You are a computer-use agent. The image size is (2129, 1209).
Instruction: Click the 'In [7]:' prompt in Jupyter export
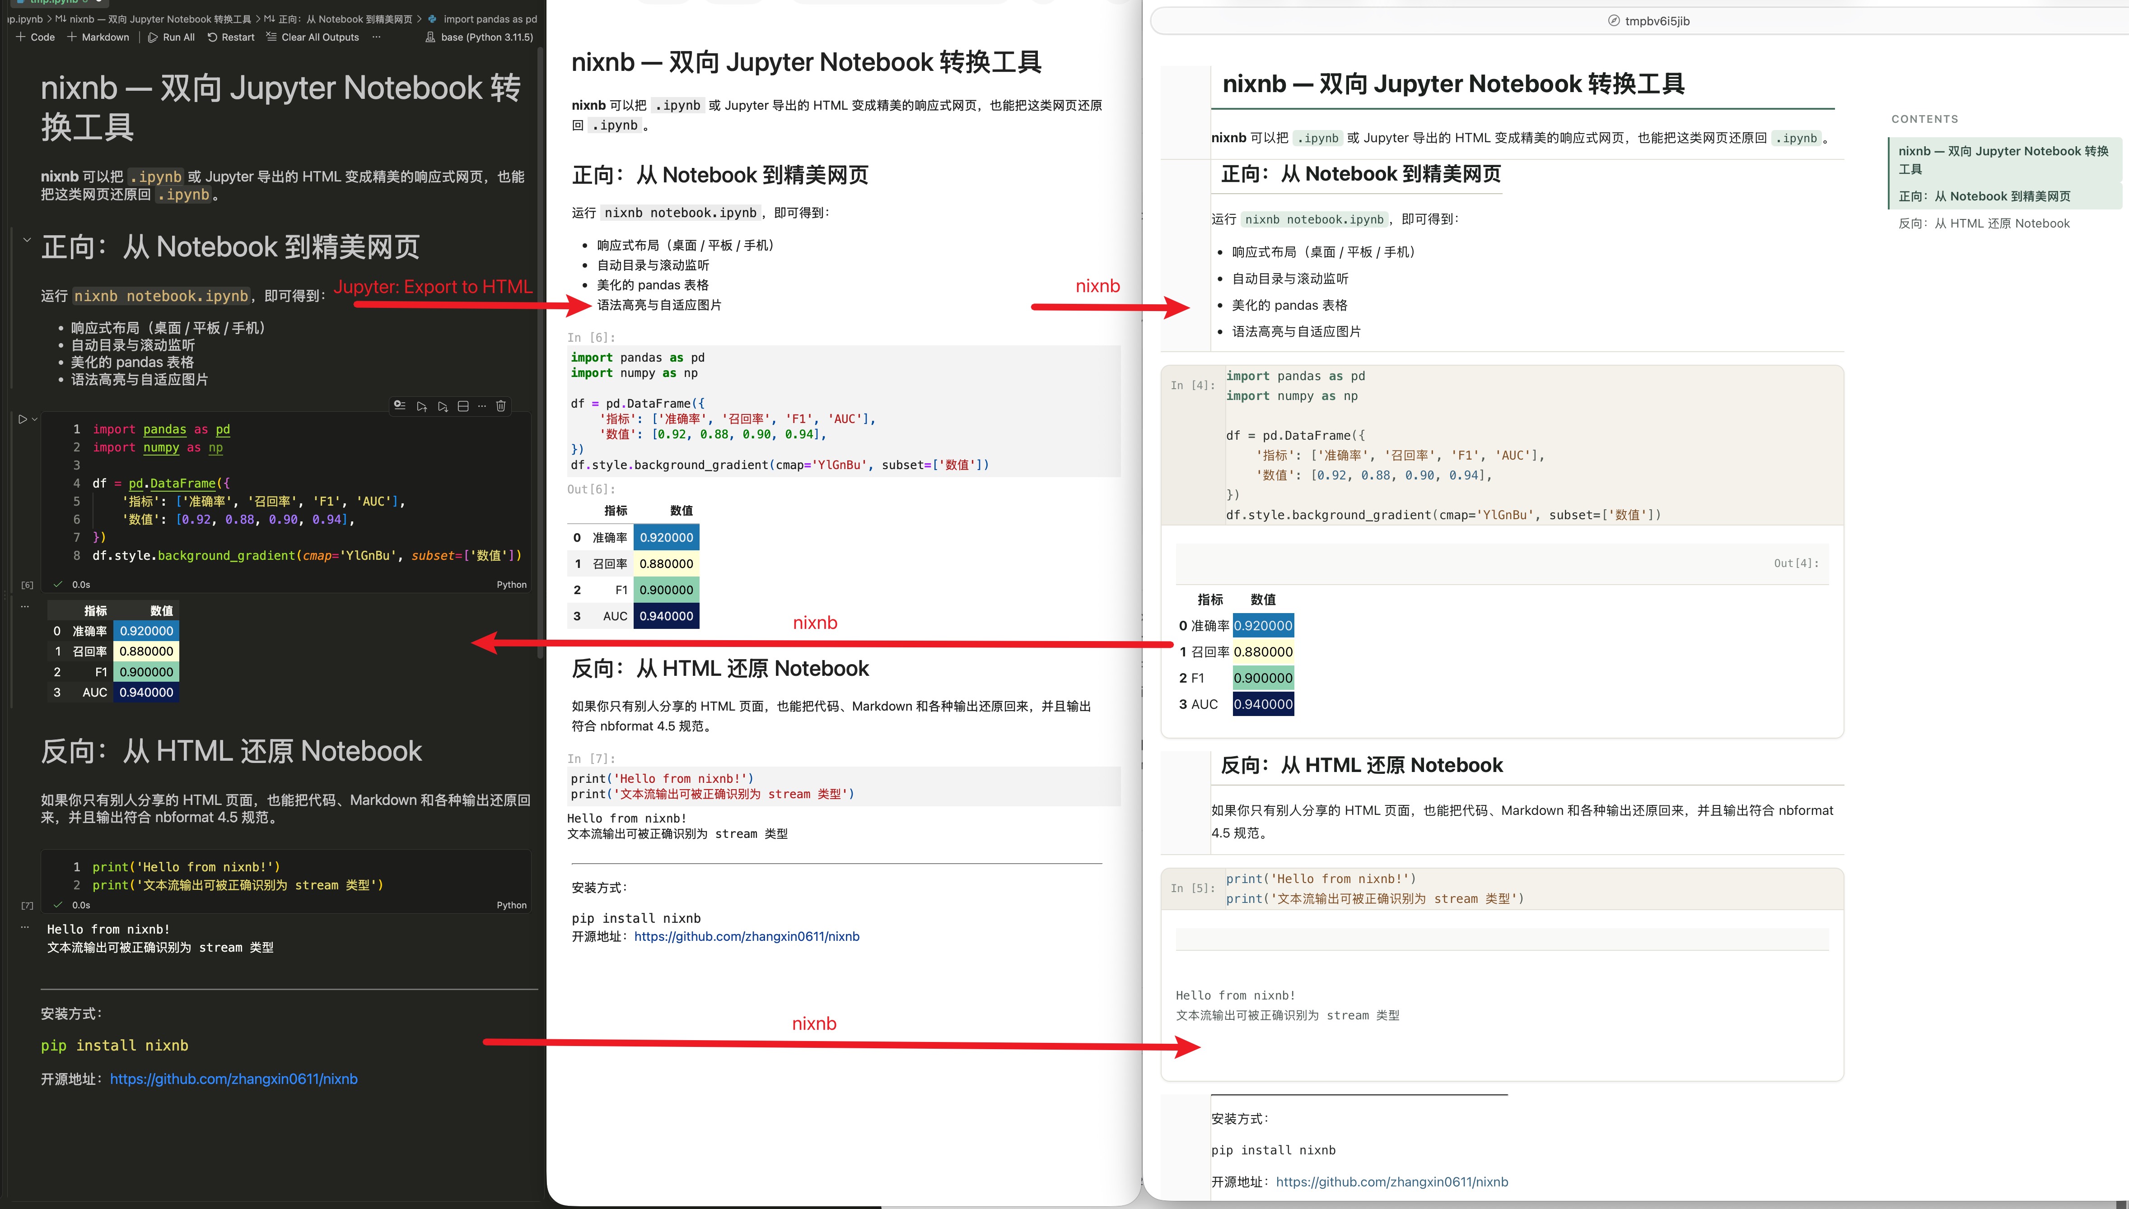coord(592,759)
